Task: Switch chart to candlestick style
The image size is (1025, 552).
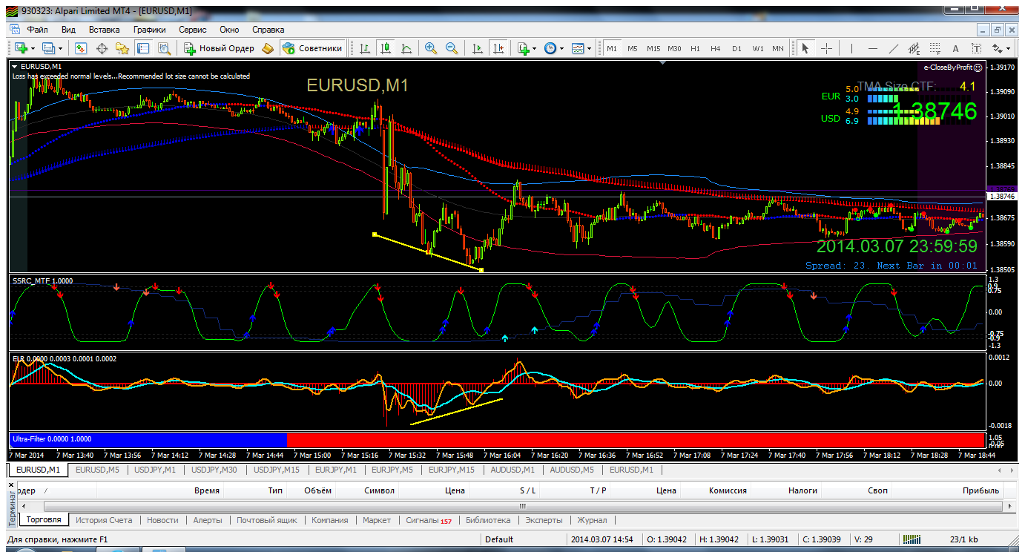Action: 386,48
